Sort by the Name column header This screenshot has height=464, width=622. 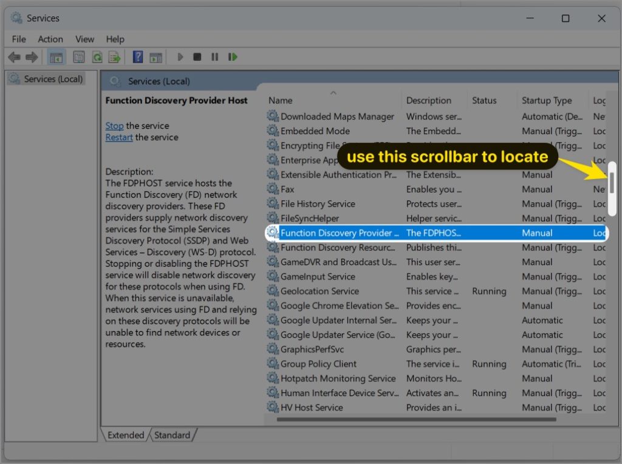333,100
